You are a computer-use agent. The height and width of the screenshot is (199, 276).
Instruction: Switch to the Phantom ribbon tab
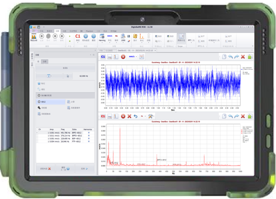(89, 31)
